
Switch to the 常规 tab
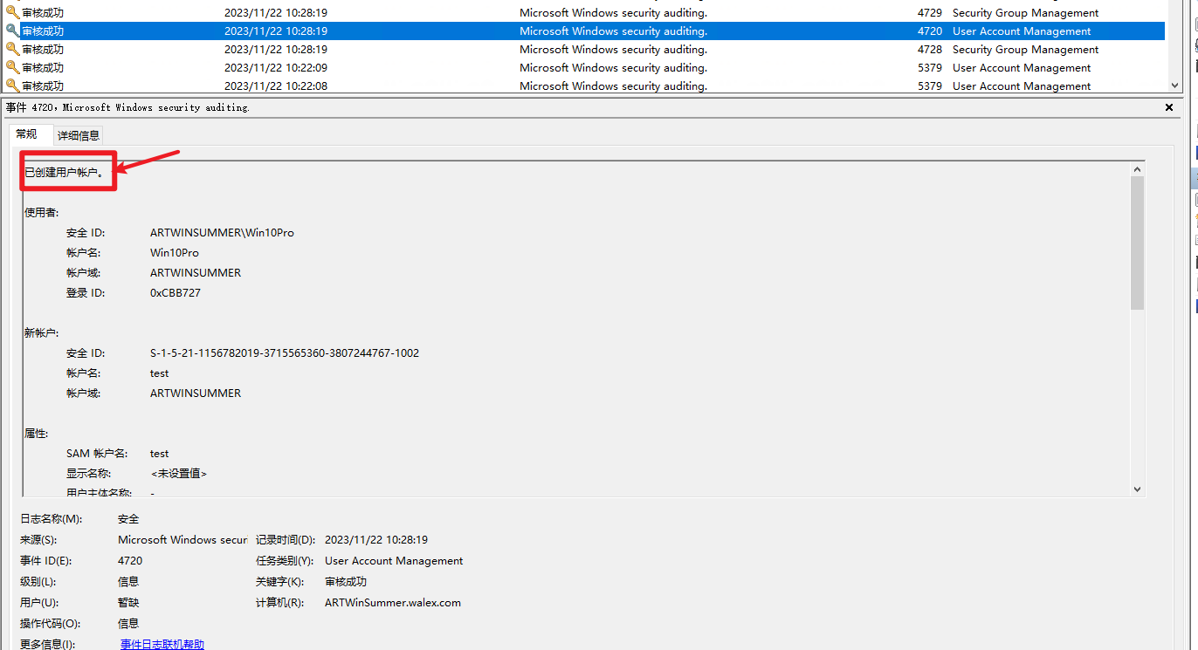tap(27, 134)
